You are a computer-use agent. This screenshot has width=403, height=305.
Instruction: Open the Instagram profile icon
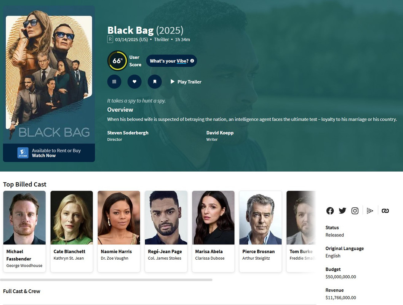coord(355,210)
